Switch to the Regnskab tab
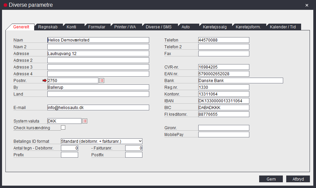 click(48, 27)
